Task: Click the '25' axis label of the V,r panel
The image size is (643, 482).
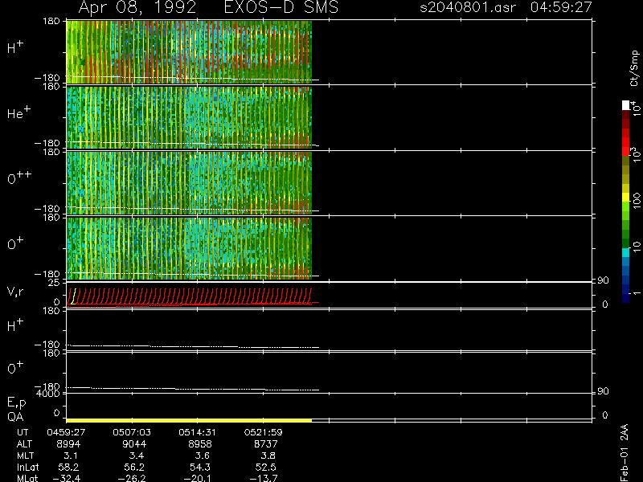Action: pos(54,283)
